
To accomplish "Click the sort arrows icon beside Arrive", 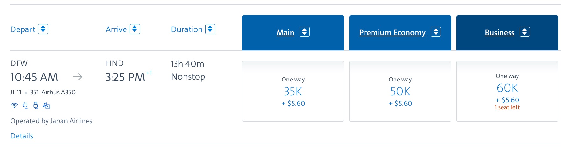I will point(135,29).
